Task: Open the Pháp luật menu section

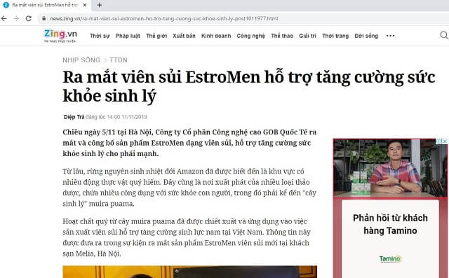Action: coord(128,36)
